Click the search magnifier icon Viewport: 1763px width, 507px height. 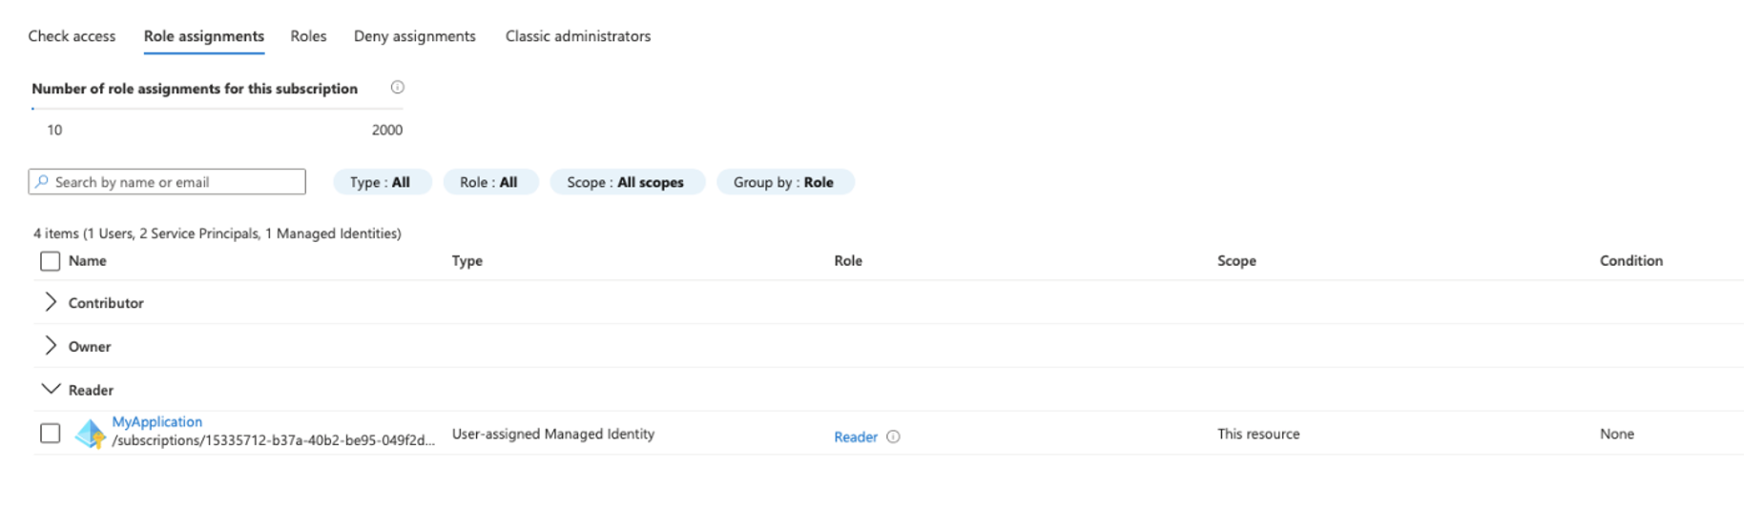(x=42, y=182)
